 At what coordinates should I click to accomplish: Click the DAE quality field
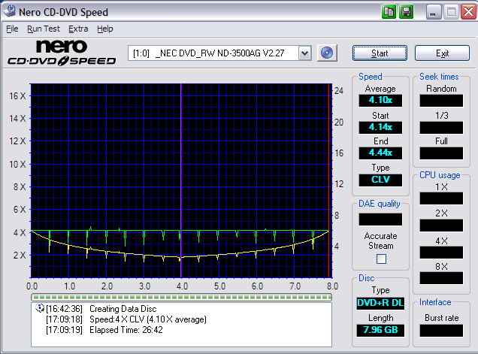point(380,219)
